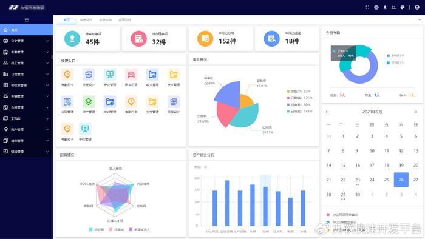This screenshot has width=425, height=239.
Task: Click the user avatar icon at top right
Action: (417, 7)
